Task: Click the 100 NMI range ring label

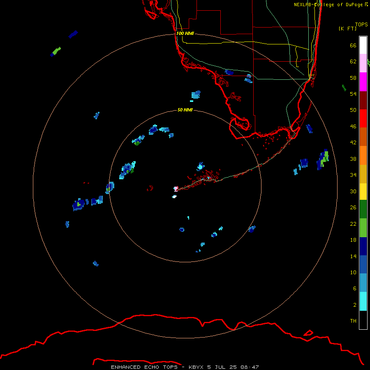Action: [x=185, y=34]
